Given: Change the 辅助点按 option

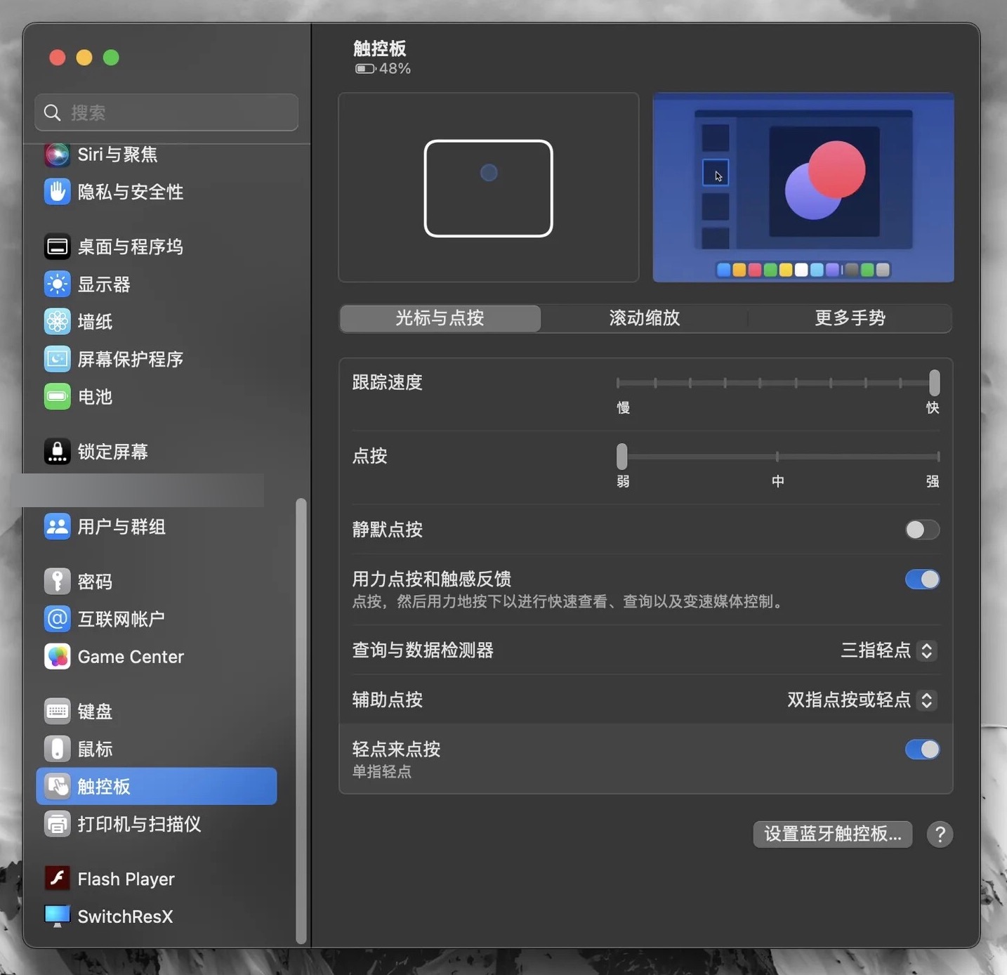Looking at the screenshot, I should pyautogui.click(x=926, y=700).
